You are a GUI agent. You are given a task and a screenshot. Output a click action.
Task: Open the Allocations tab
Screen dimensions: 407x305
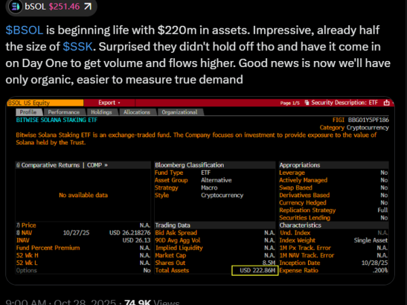[x=137, y=112]
